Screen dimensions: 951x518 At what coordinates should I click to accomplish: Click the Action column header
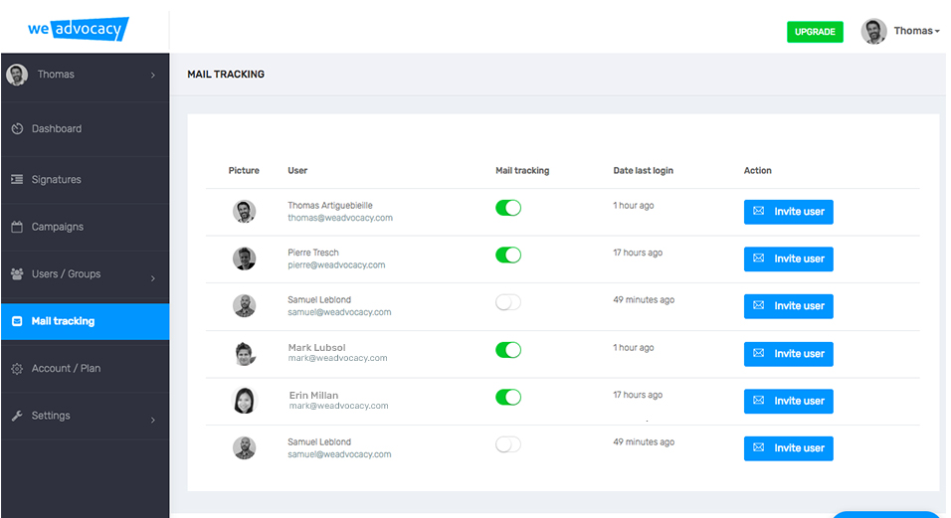click(x=758, y=171)
